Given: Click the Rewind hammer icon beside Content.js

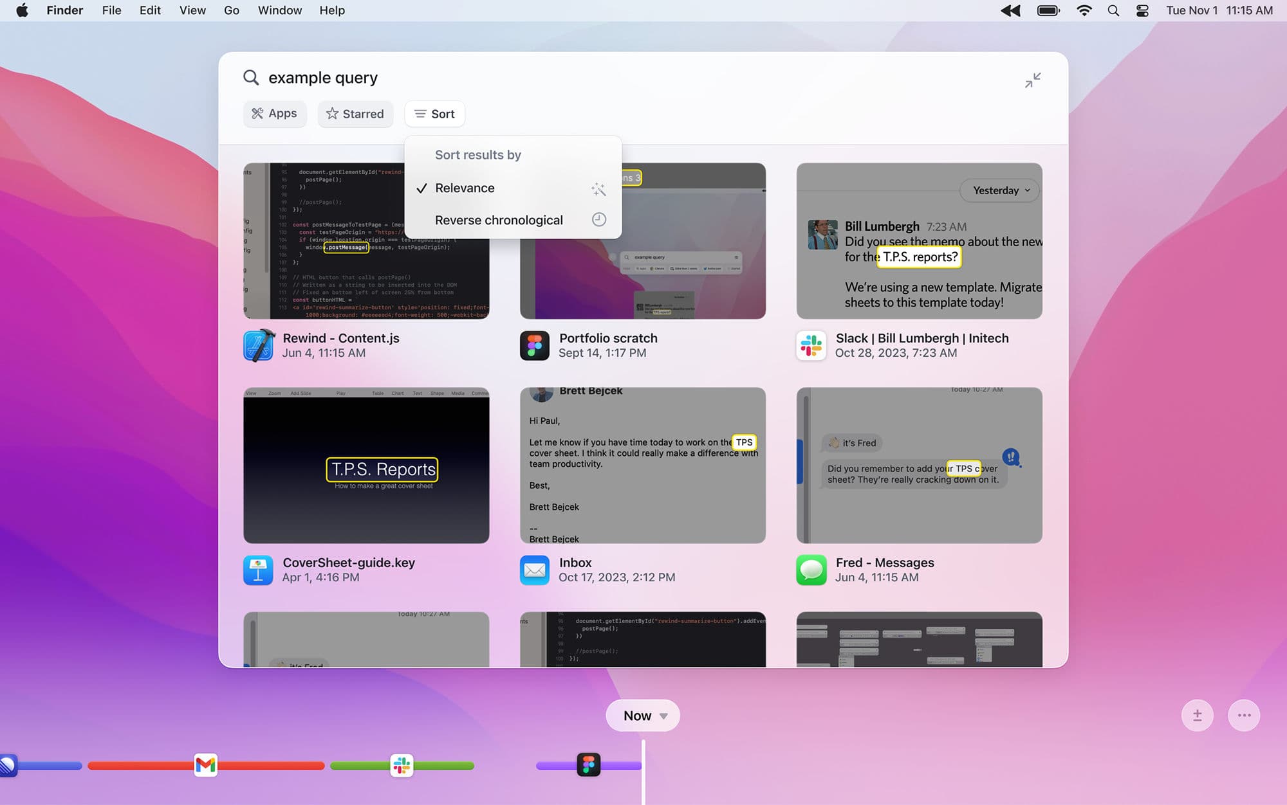Looking at the screenshot, I should click(x=259, y=345).
